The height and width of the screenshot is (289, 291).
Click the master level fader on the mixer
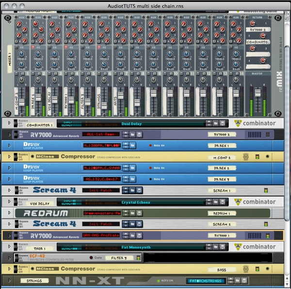tap(258, 93)
